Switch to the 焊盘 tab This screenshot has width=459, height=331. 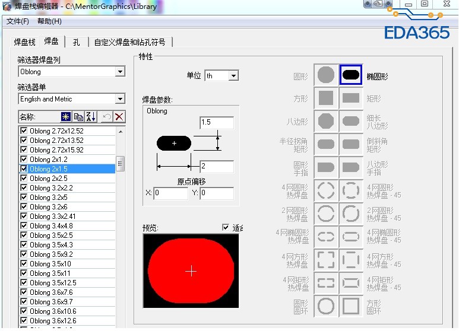click(x=51, y=42)
